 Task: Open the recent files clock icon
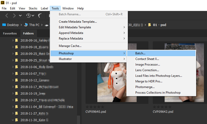click(x=29, y=16)
